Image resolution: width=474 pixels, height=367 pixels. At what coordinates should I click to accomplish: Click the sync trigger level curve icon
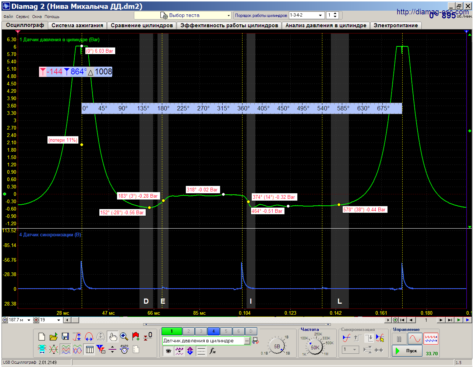pyautogui.click(x=346, y=338)
